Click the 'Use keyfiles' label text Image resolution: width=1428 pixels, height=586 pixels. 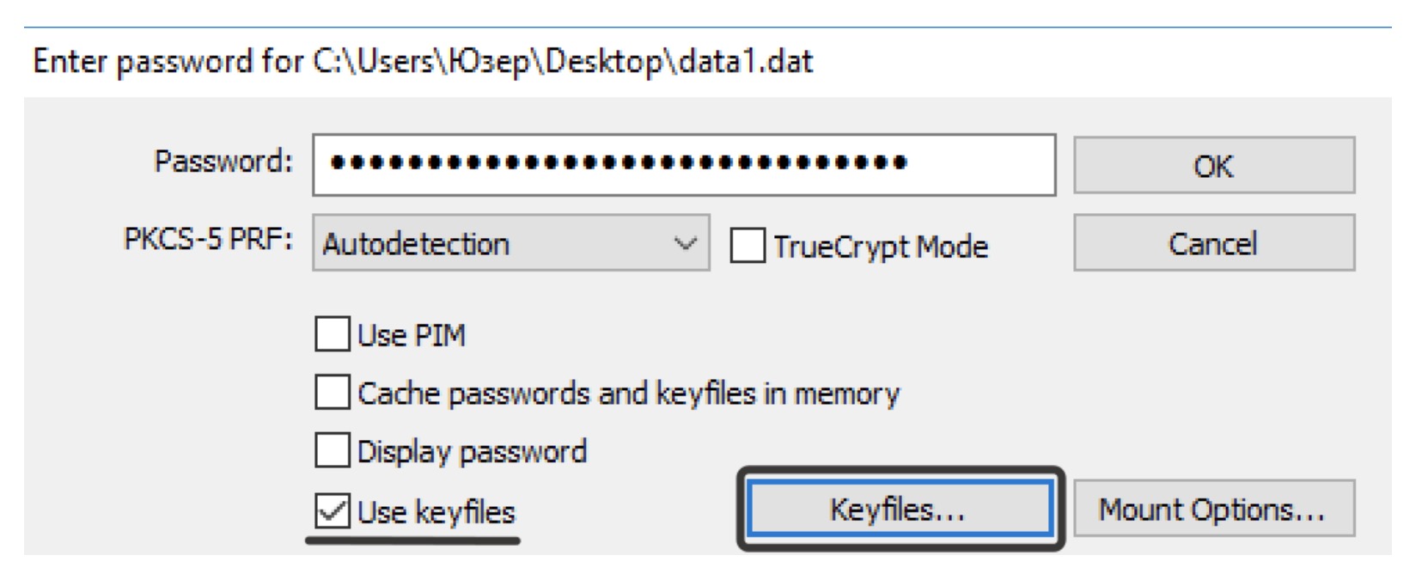coord(436,512)
